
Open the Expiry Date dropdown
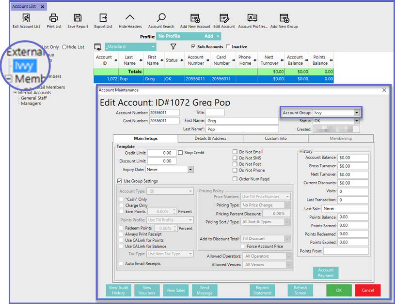tap(190, 170)
